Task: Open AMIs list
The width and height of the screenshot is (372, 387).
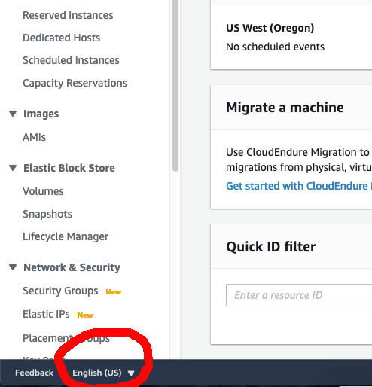Action: pos(34,137)
